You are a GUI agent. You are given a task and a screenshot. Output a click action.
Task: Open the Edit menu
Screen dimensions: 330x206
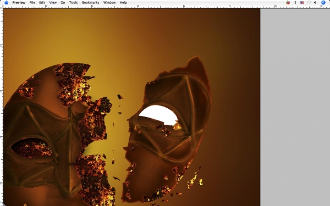click(42, 3)
